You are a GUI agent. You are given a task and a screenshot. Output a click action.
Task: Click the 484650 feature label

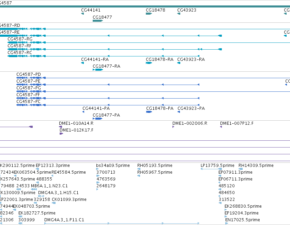pyautogui.click(x=227, y=192)
